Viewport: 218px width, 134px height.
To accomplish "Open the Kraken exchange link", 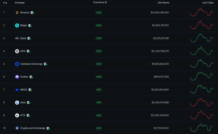I will tap(24, 77).
